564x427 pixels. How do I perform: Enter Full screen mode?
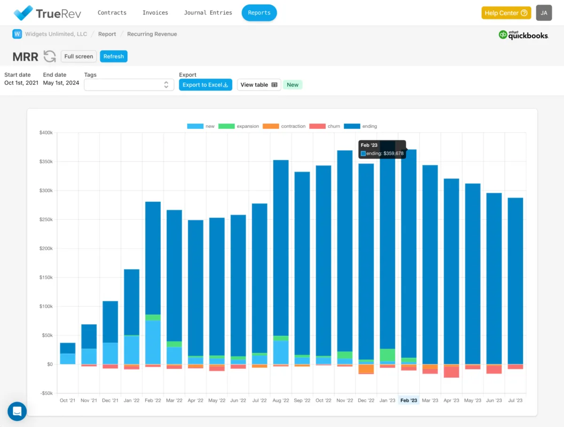(x=78, y=56)
